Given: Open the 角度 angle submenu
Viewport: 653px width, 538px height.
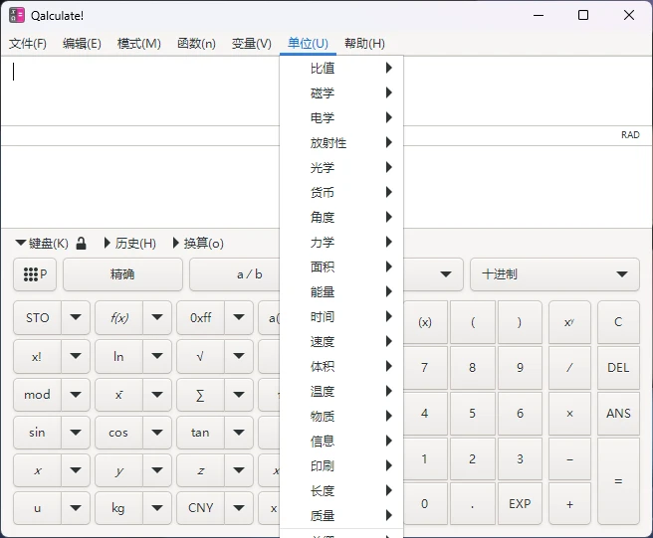Looking at the screenshot, I should 341,217.
